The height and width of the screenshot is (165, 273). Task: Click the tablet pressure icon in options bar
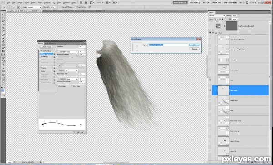90,7
